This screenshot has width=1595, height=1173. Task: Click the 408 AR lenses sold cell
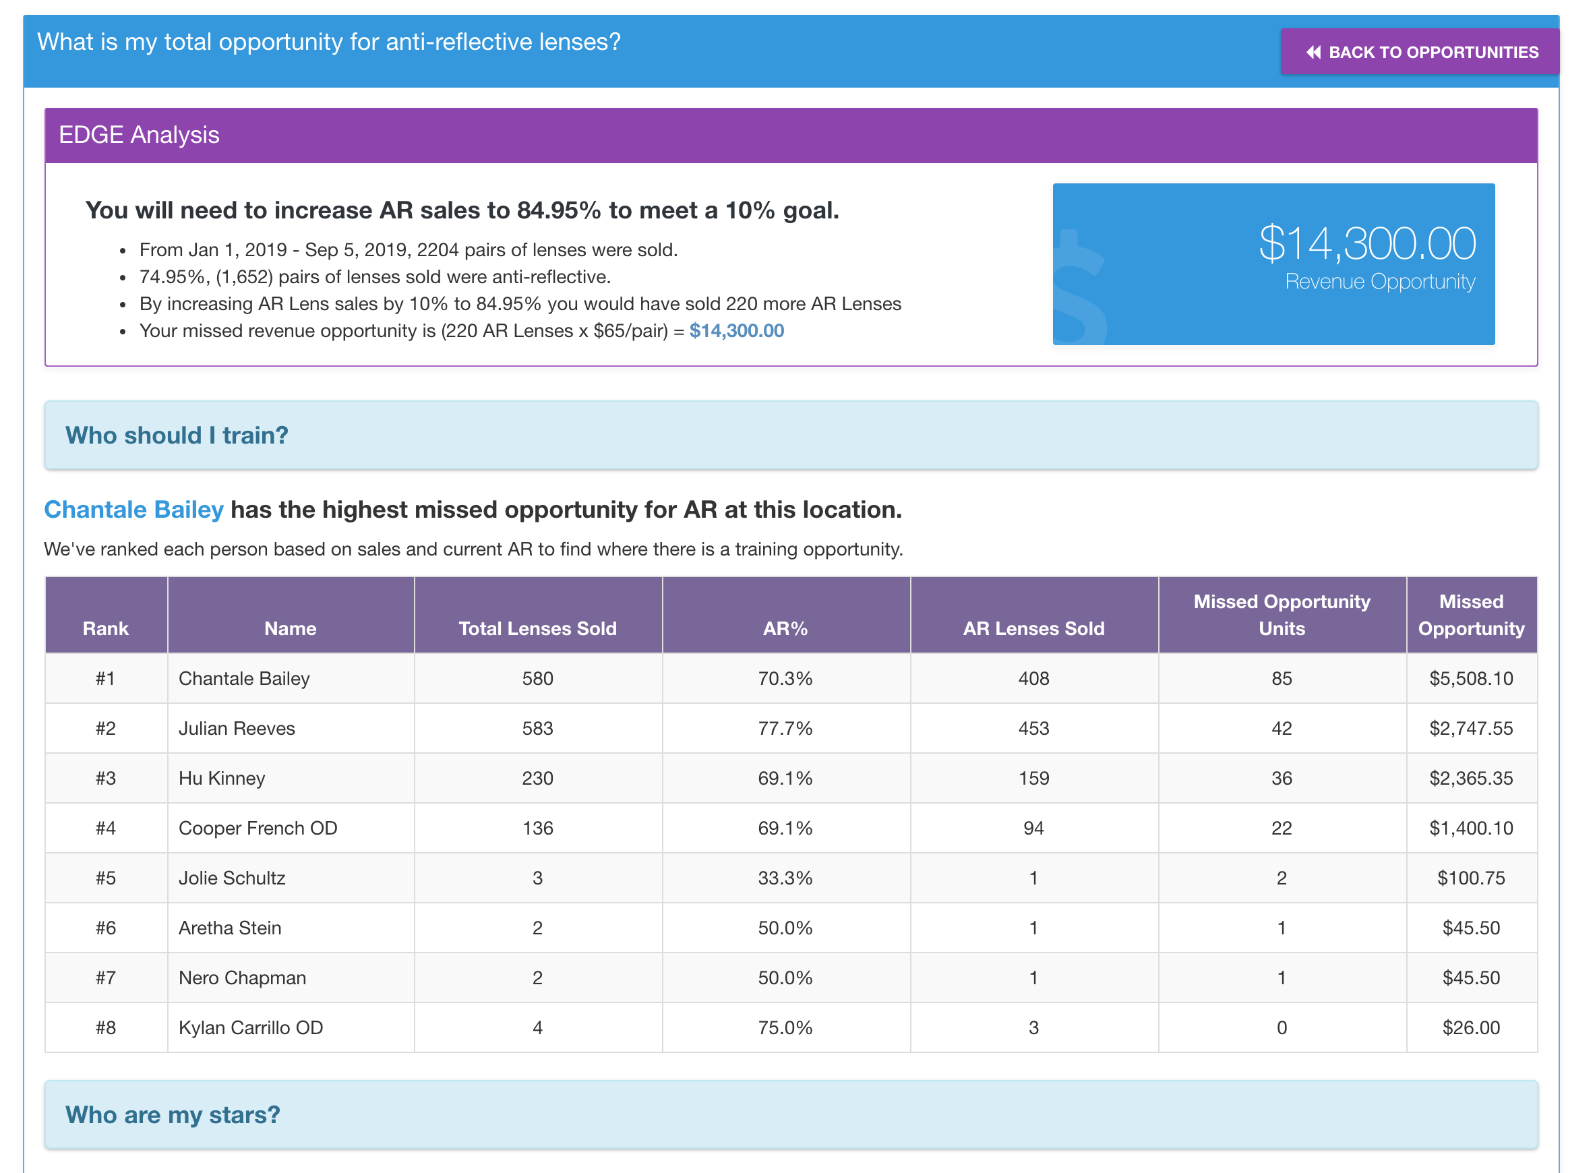[1033, 679]
